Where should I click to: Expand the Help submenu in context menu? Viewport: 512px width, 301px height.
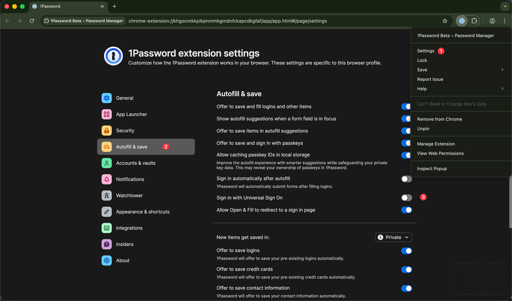(x=460, y=89)
